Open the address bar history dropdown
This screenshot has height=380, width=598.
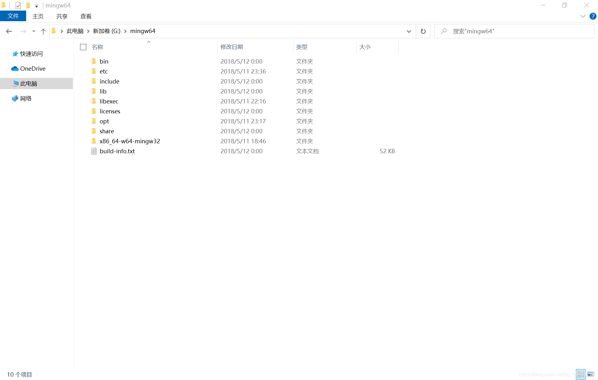click(409, 31)
